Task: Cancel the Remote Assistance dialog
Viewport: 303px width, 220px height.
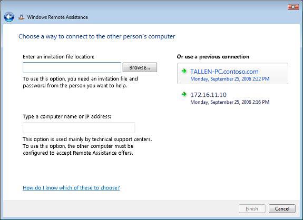Action: (x=282, y=208)
